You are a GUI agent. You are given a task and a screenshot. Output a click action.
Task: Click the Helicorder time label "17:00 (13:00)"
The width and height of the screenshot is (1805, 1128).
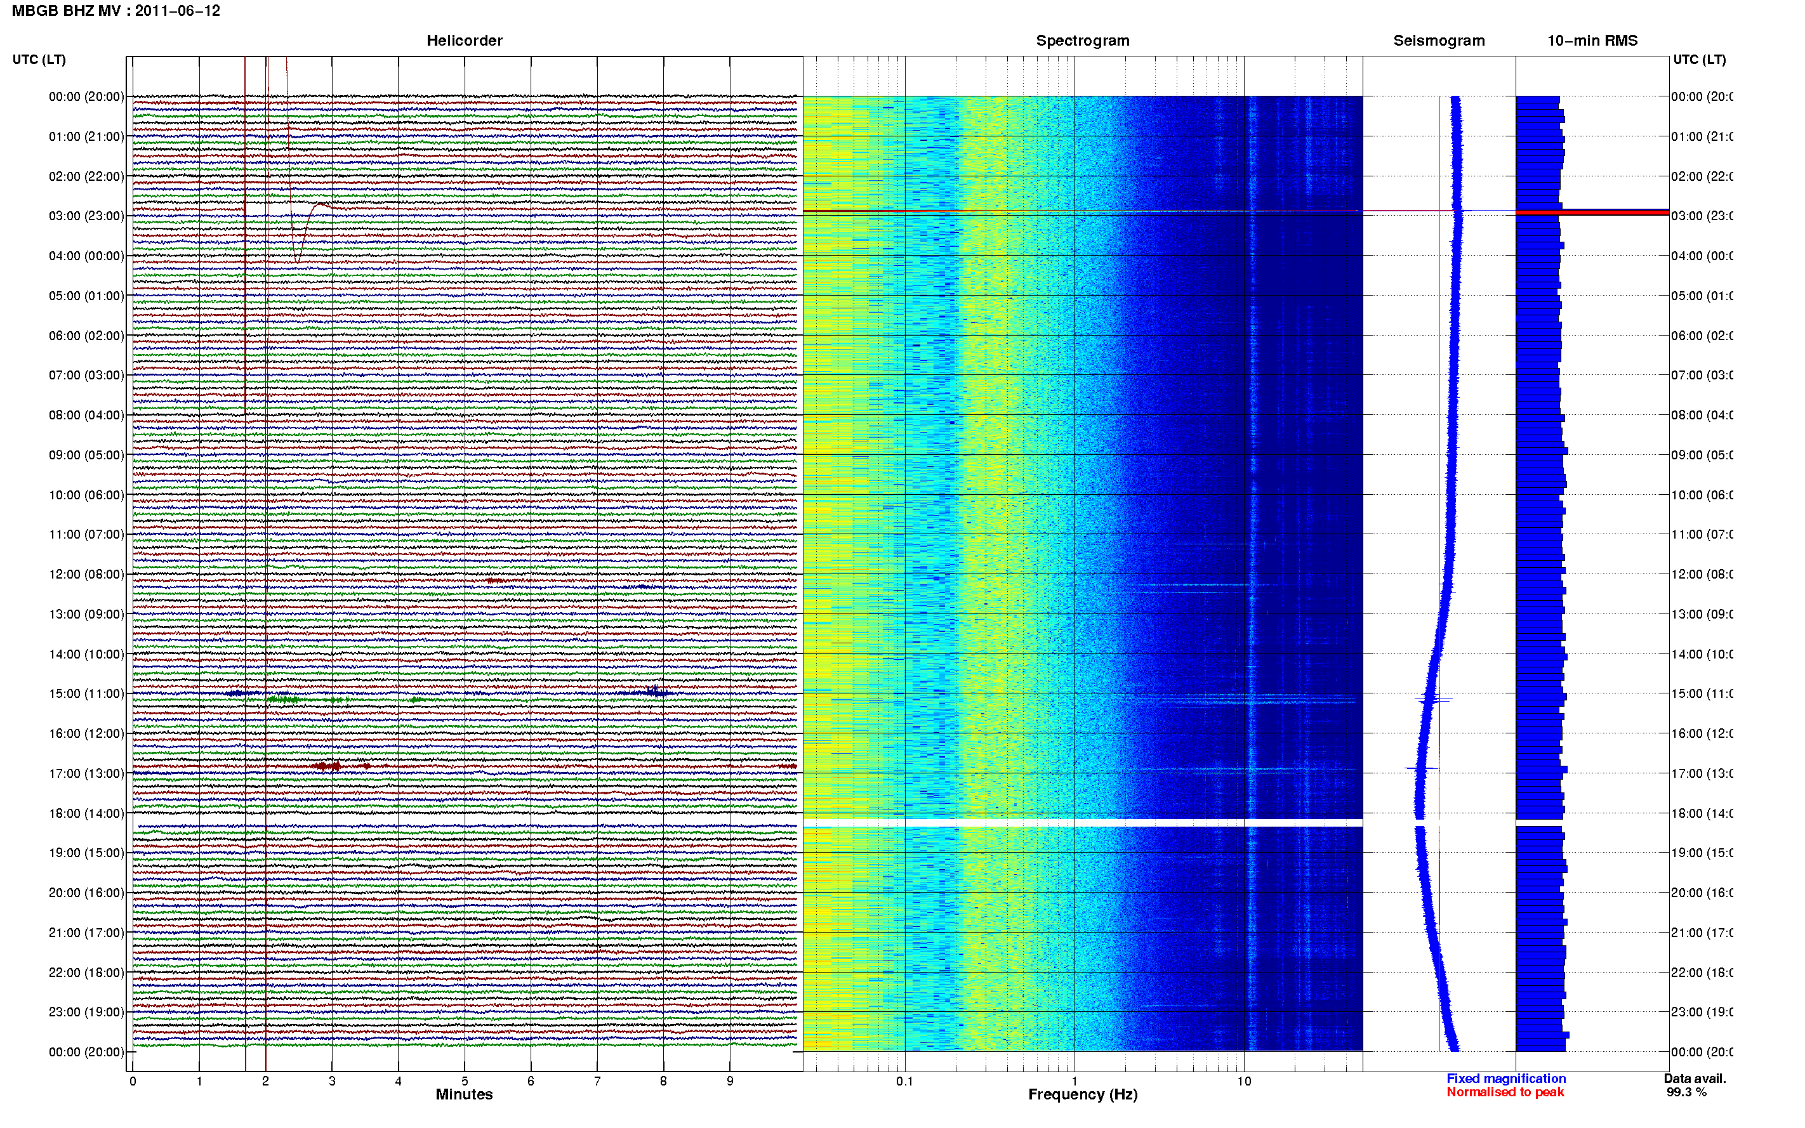(86, 773)
